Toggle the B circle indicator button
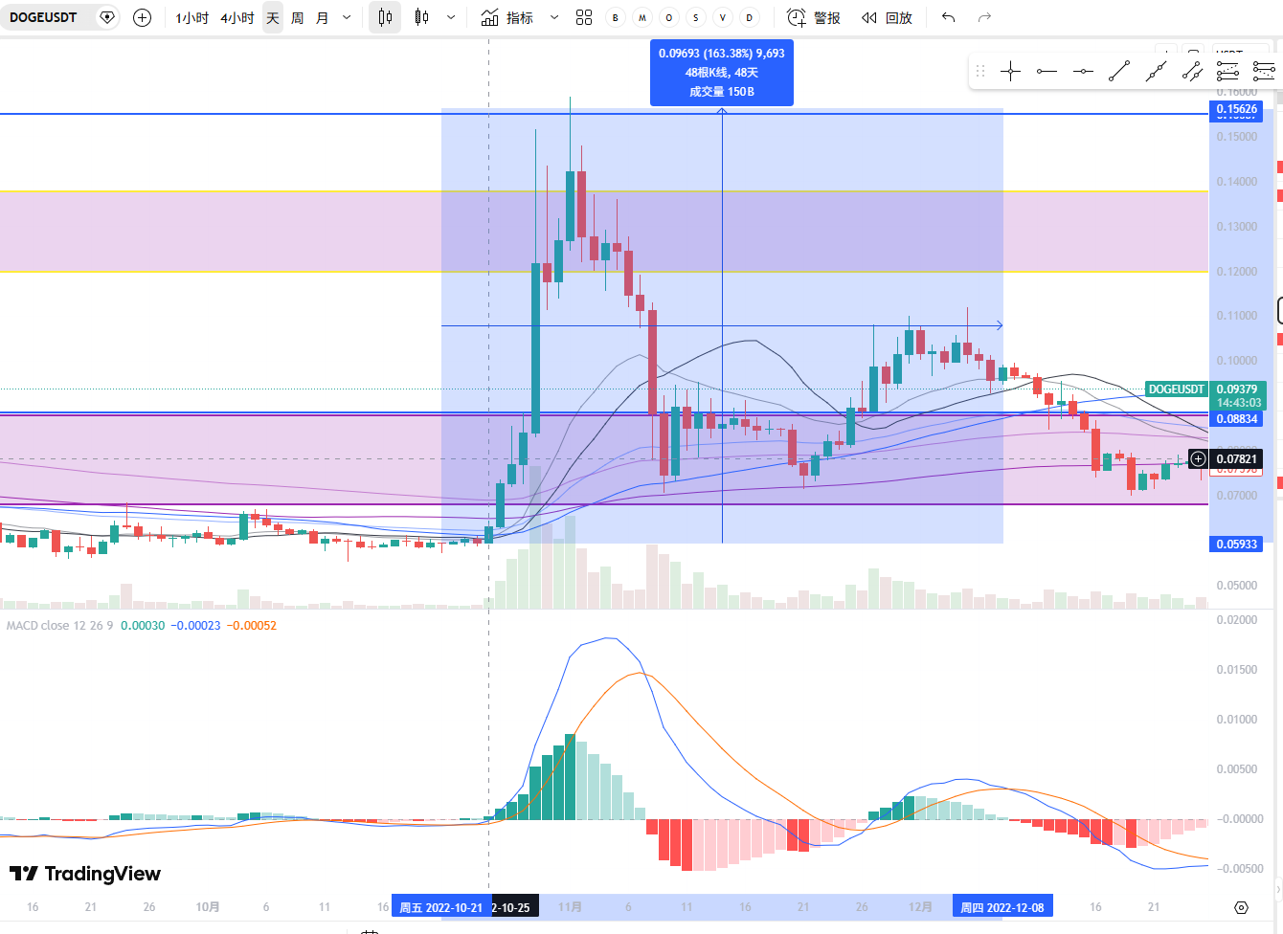Image resolution: width=1283 pixels, height=934 pixels. 616,17
